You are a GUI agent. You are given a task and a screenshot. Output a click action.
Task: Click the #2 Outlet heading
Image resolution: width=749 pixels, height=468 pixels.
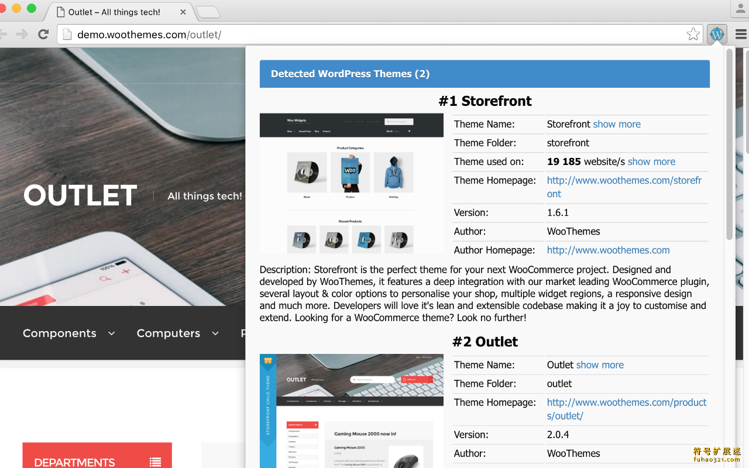click(x=485, y=342)
